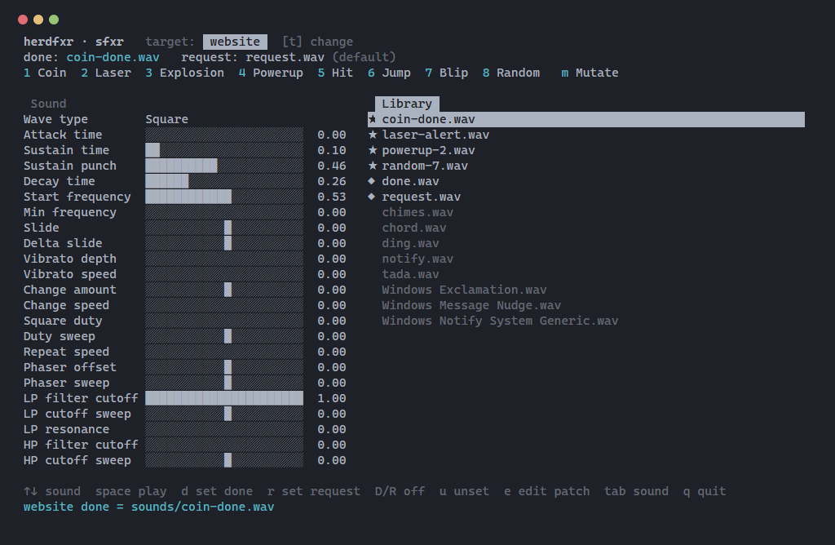Adjust the Vibrato depth slider
Screen dimensions: 835x545
[224, 259]
